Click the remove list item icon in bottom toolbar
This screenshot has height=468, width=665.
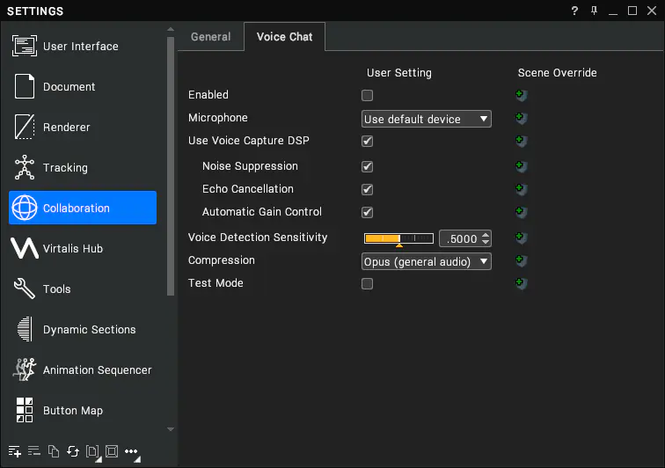(34, 451)
